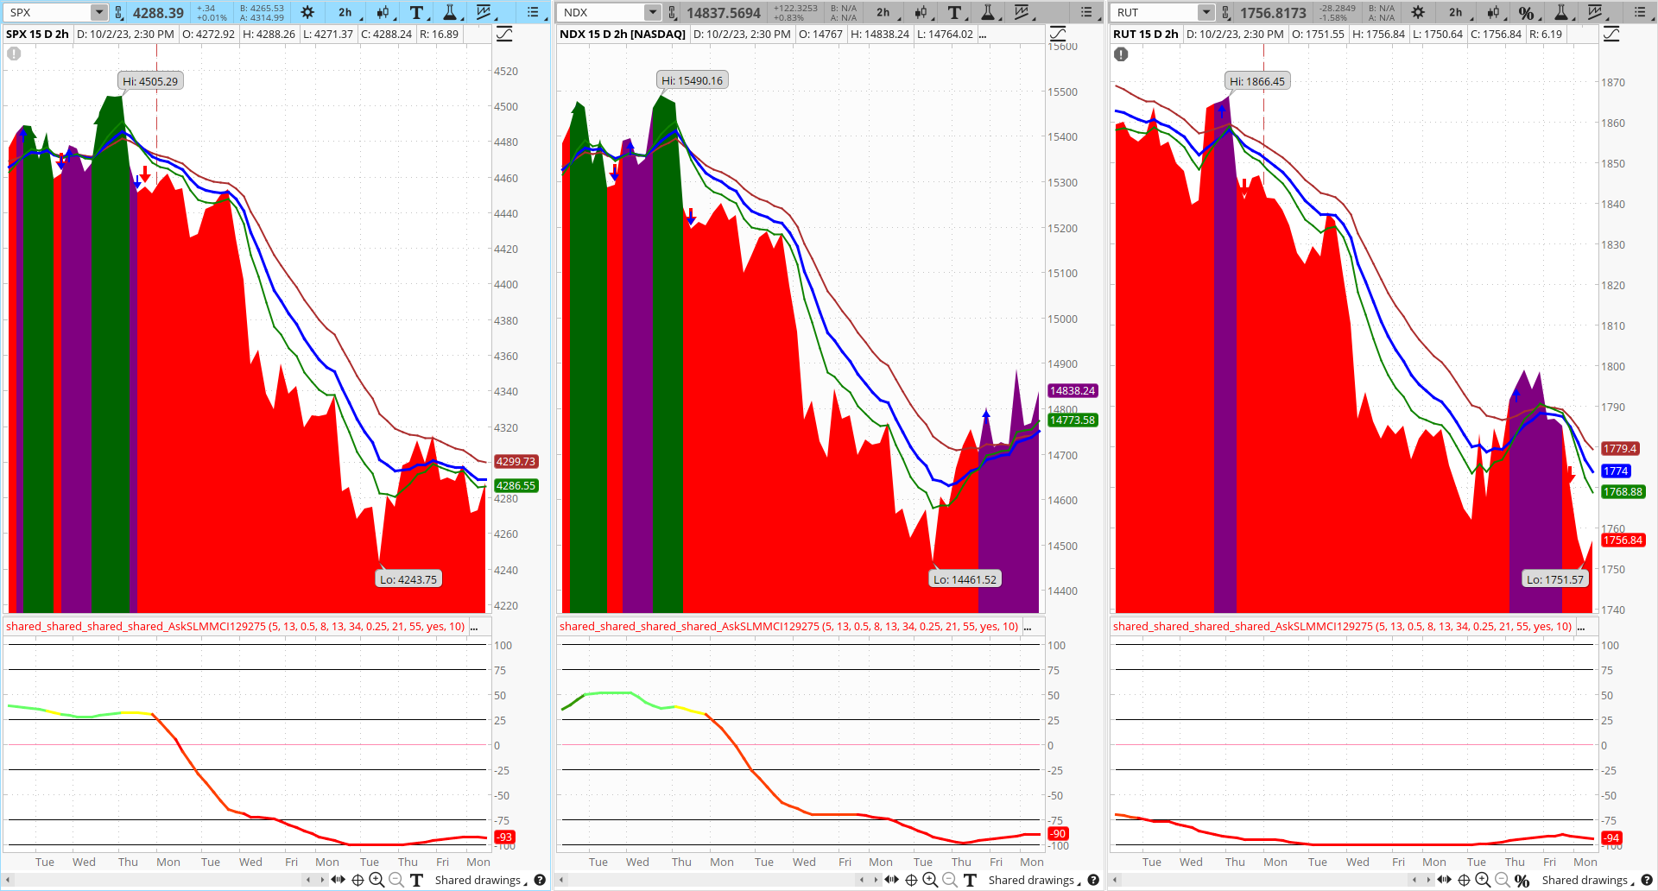Expand RUT symbol dropdown arrow
Image resolution: width=1658 pixels, height=891 pixels.
point(1206,12)
